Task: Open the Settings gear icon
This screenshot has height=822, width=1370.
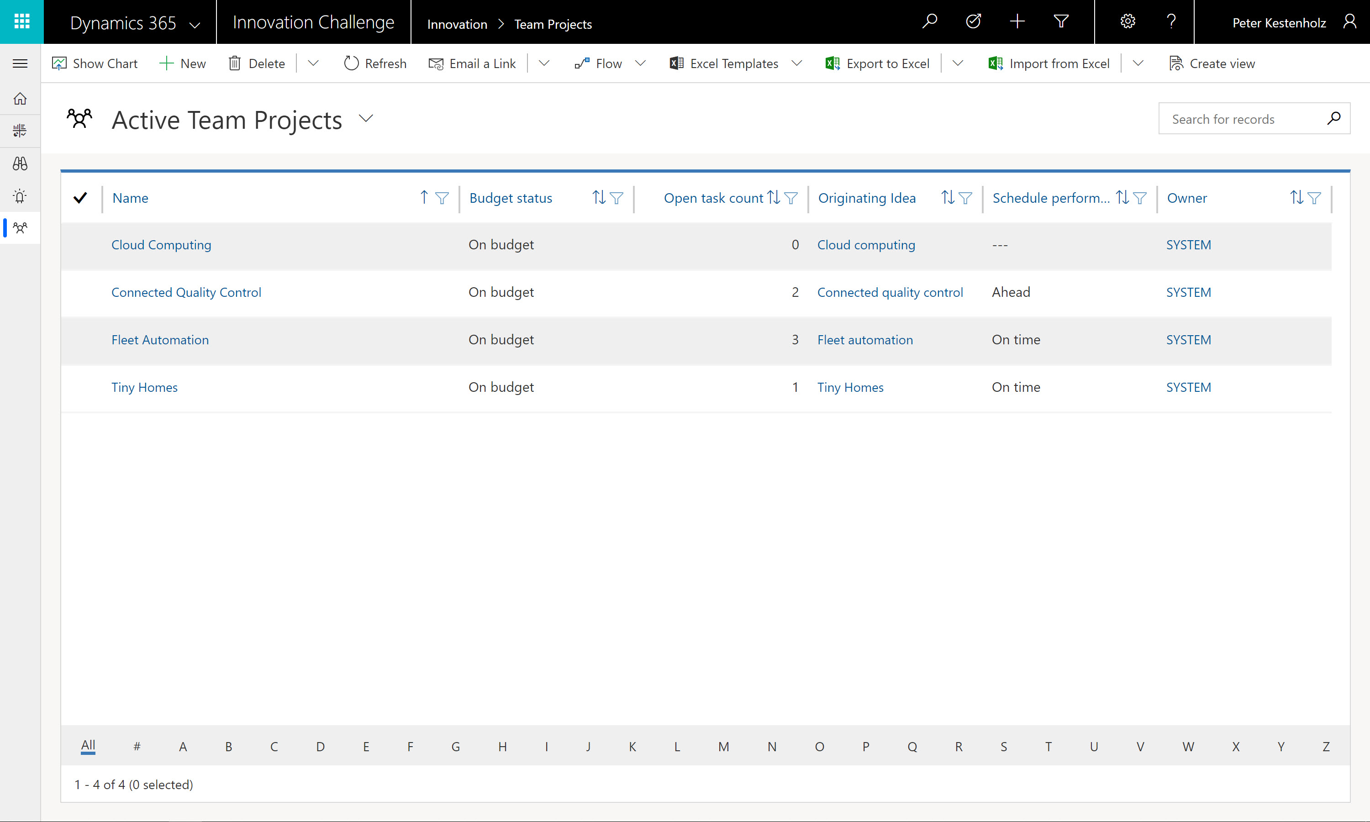Action: (x=1128, y=21)
